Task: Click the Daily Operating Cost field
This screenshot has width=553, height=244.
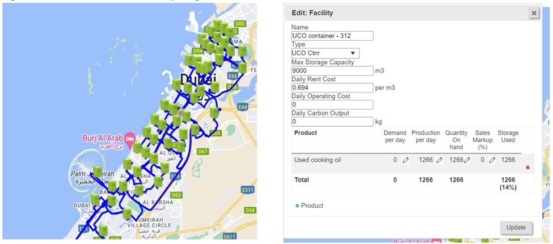Action: [332, 105]
